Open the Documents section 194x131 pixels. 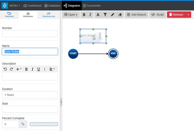(92, 6)
